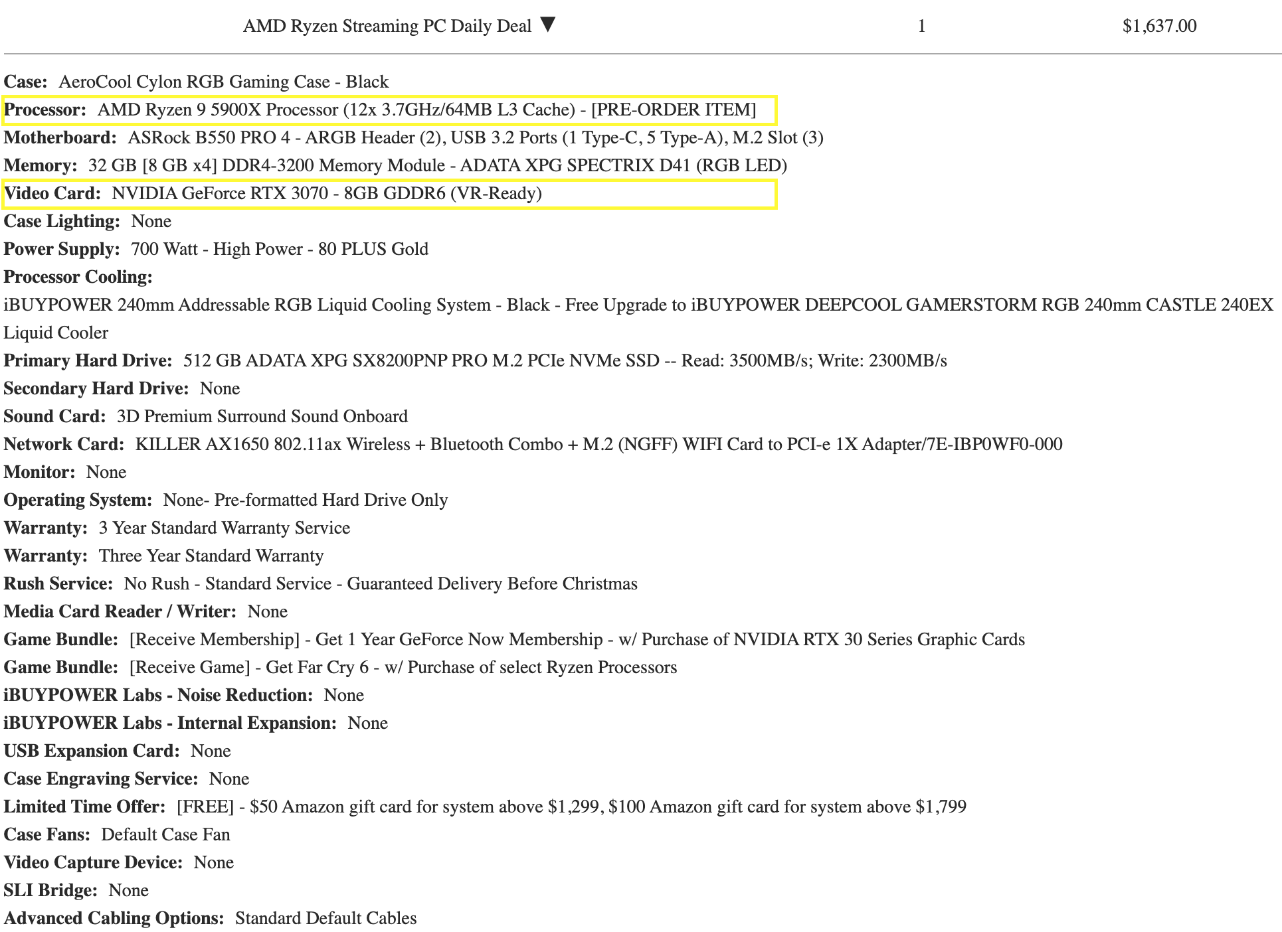Viewport: 1282px width, 932px height.
Task: Click the highlighted Video Card line
Action: pyautogui.click(x=389, y=194)
